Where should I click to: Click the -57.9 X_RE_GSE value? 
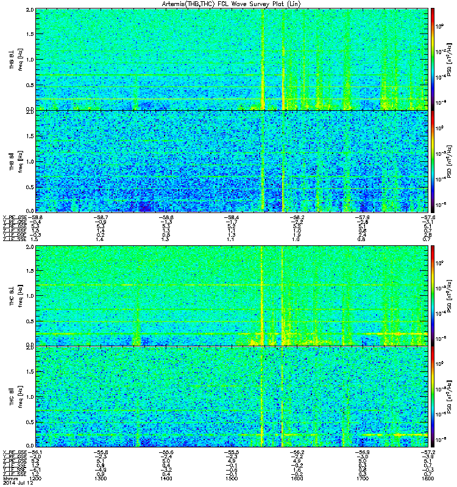coord(363,218)
